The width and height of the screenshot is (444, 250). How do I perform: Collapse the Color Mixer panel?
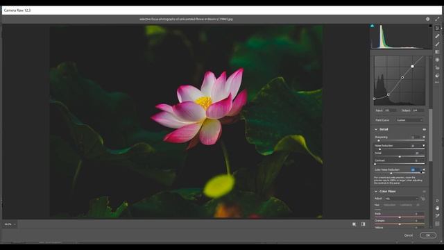click(376, 192)
